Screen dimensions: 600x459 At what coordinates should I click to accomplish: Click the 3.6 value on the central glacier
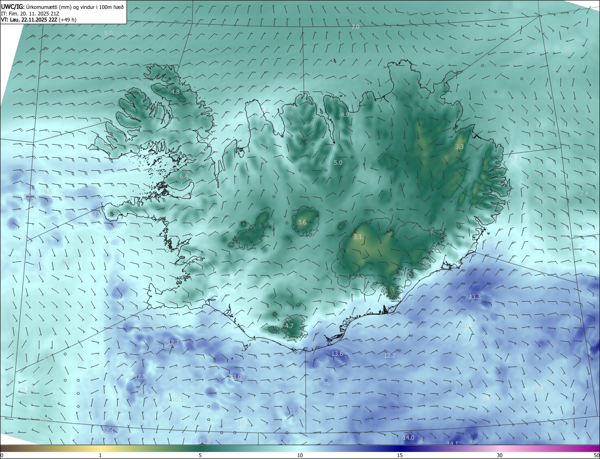tap(302, 222)
